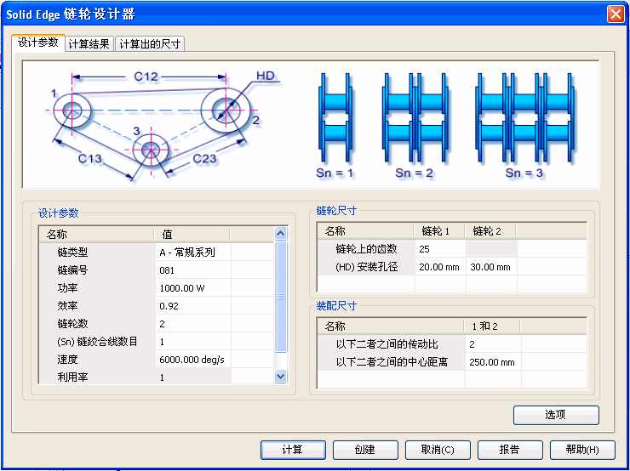Open the 选项 options button
Image resolution: width=630 pixels, height=471 pixels.
click(x=556, y=415)
